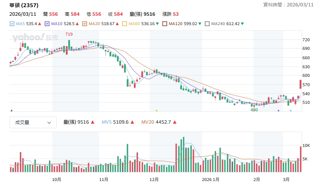
Task: Click the yellow triangle event marker below the chart
Action: [156, 111]
